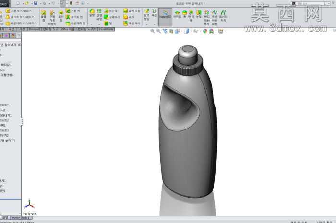The height and width of the screenshot is (223, 336).
Task: Select the Lofted Boss/Base tool
Action: click(x=20, y=17)
